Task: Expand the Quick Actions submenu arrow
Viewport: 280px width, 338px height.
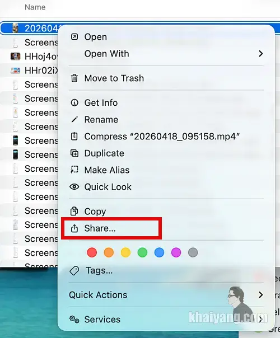Action: (x=260, y=295)
